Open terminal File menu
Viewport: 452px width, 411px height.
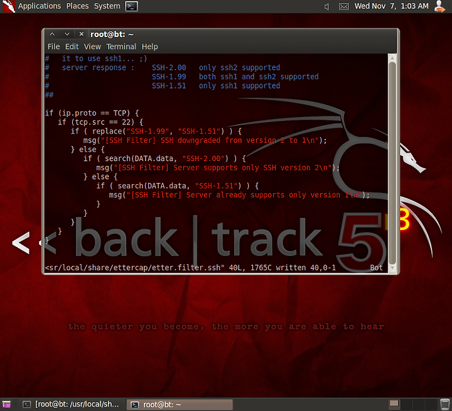(x=53, y=47)
